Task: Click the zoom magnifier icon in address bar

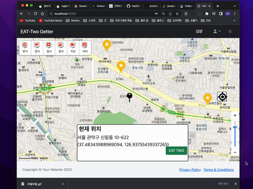Action: point(163,14)
